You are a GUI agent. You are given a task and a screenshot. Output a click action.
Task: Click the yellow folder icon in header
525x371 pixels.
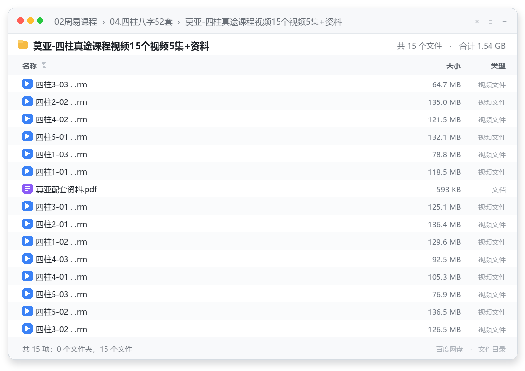(23, 45)
